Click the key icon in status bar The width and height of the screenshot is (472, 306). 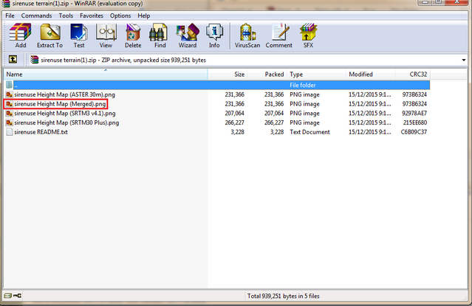[x=17, y=296]
